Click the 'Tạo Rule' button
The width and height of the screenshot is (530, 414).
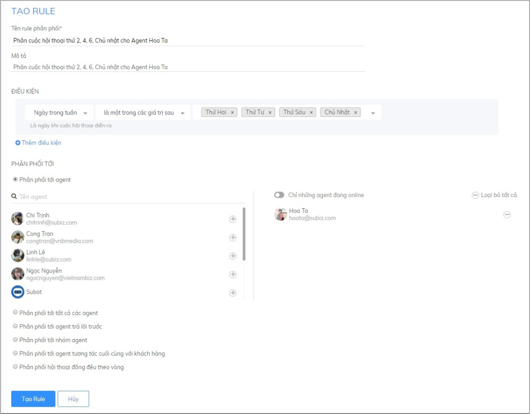click(x=33, y=399)
